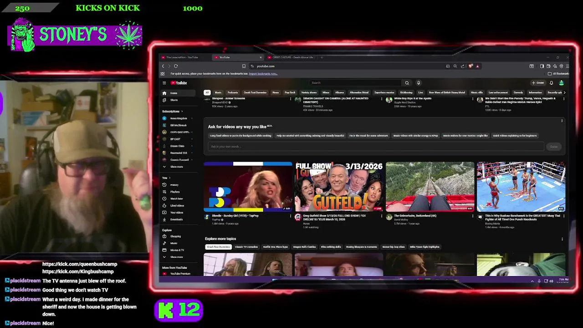Open Movies & TV under Explore
Viewport: 583px width, 328px height.
click(178, 250)
